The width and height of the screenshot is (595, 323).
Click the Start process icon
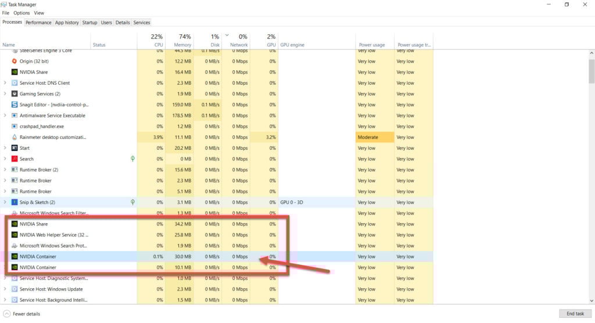pos(15,148)
